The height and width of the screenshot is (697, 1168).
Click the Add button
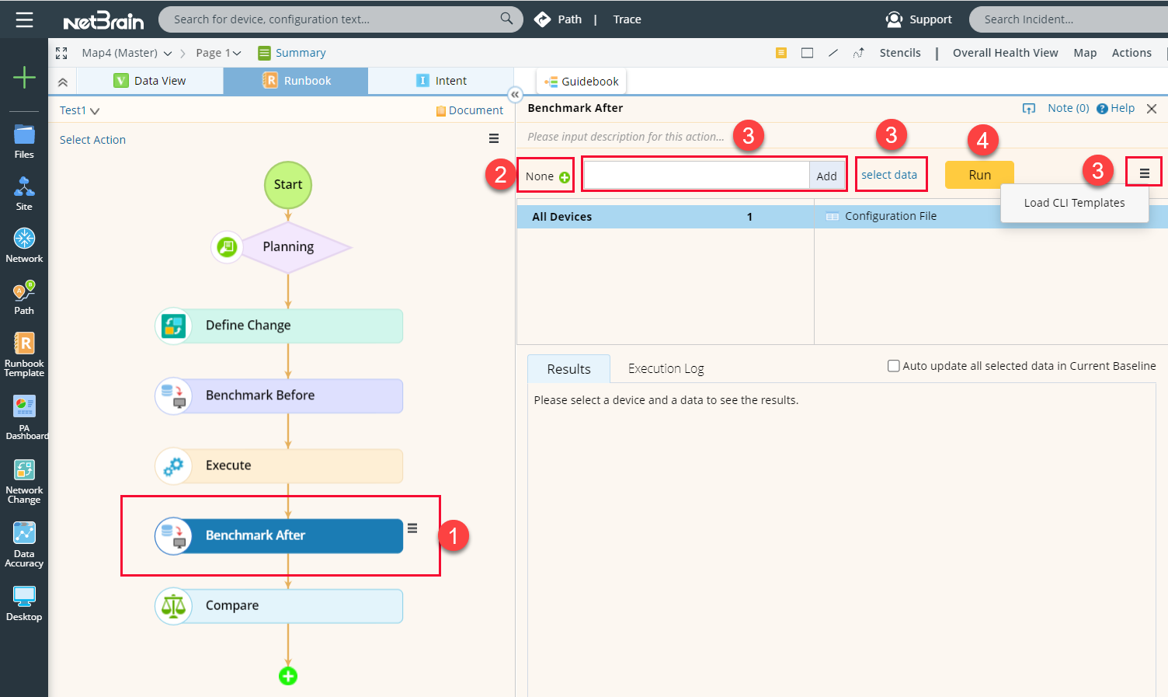(826, 176)
